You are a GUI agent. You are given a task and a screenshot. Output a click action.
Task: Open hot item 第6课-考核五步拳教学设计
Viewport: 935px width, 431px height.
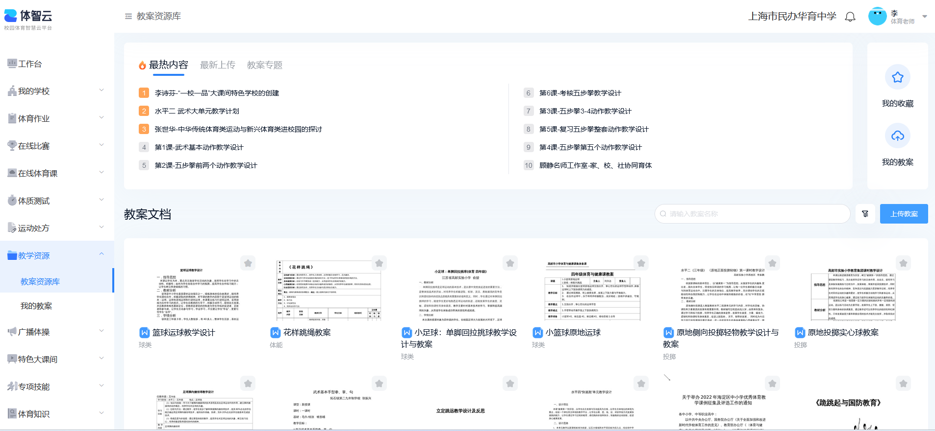pyautogui.click(x=580, y=93)
